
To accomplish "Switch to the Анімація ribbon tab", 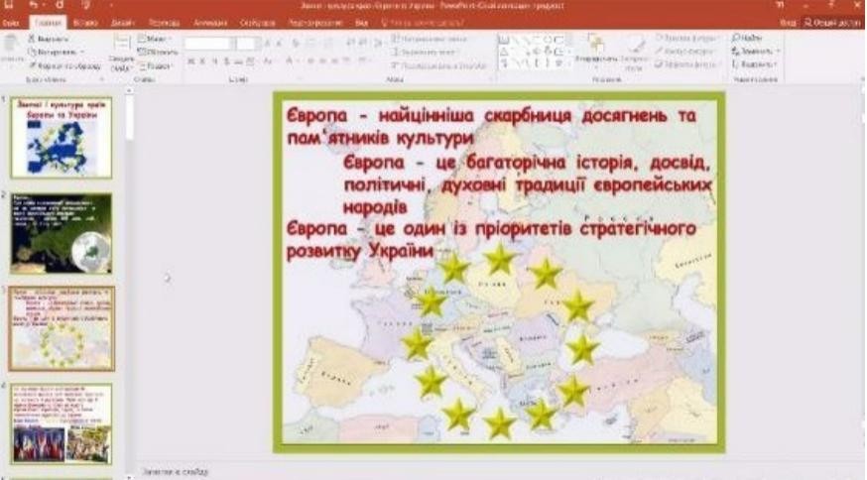I will click(x=210, y=23).
